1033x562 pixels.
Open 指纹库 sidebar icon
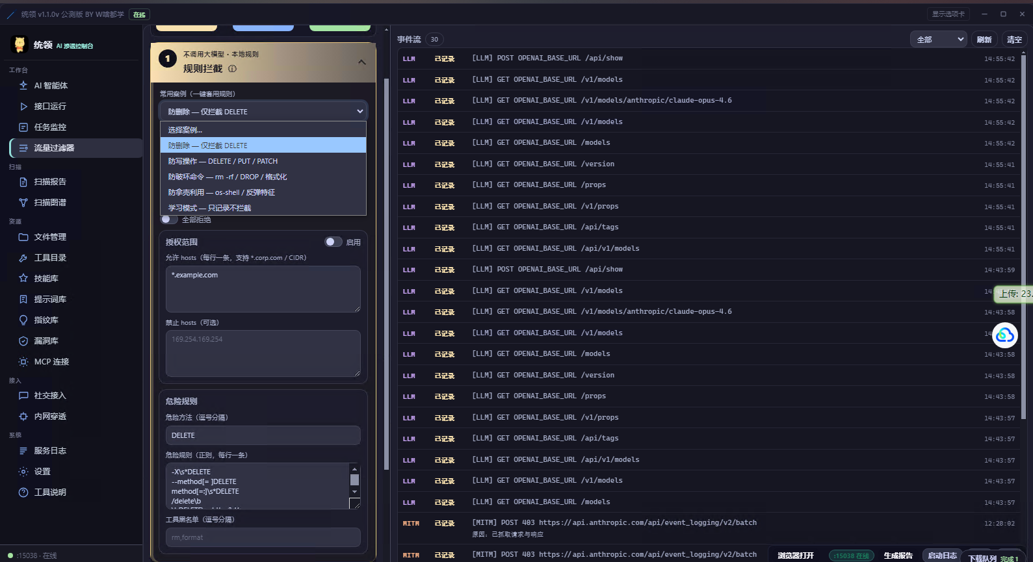click(x=23, y=320)
